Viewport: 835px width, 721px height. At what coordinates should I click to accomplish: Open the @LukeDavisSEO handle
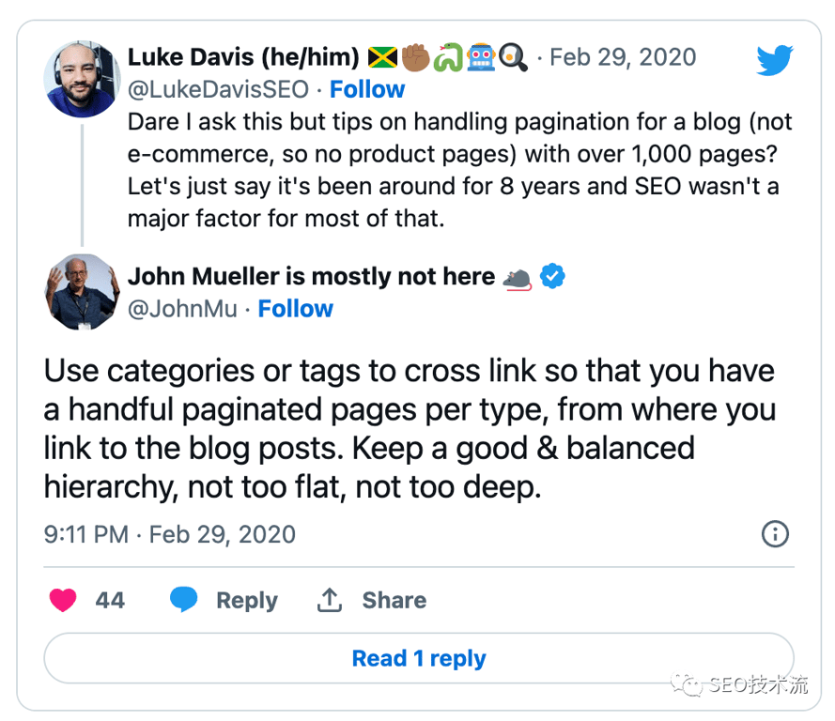218,90
